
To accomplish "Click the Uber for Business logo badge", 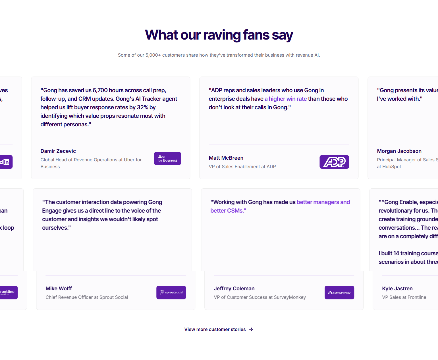I will (x=167, y=159).
